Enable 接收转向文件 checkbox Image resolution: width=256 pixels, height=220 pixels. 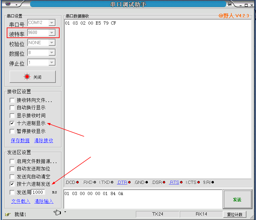12,100
